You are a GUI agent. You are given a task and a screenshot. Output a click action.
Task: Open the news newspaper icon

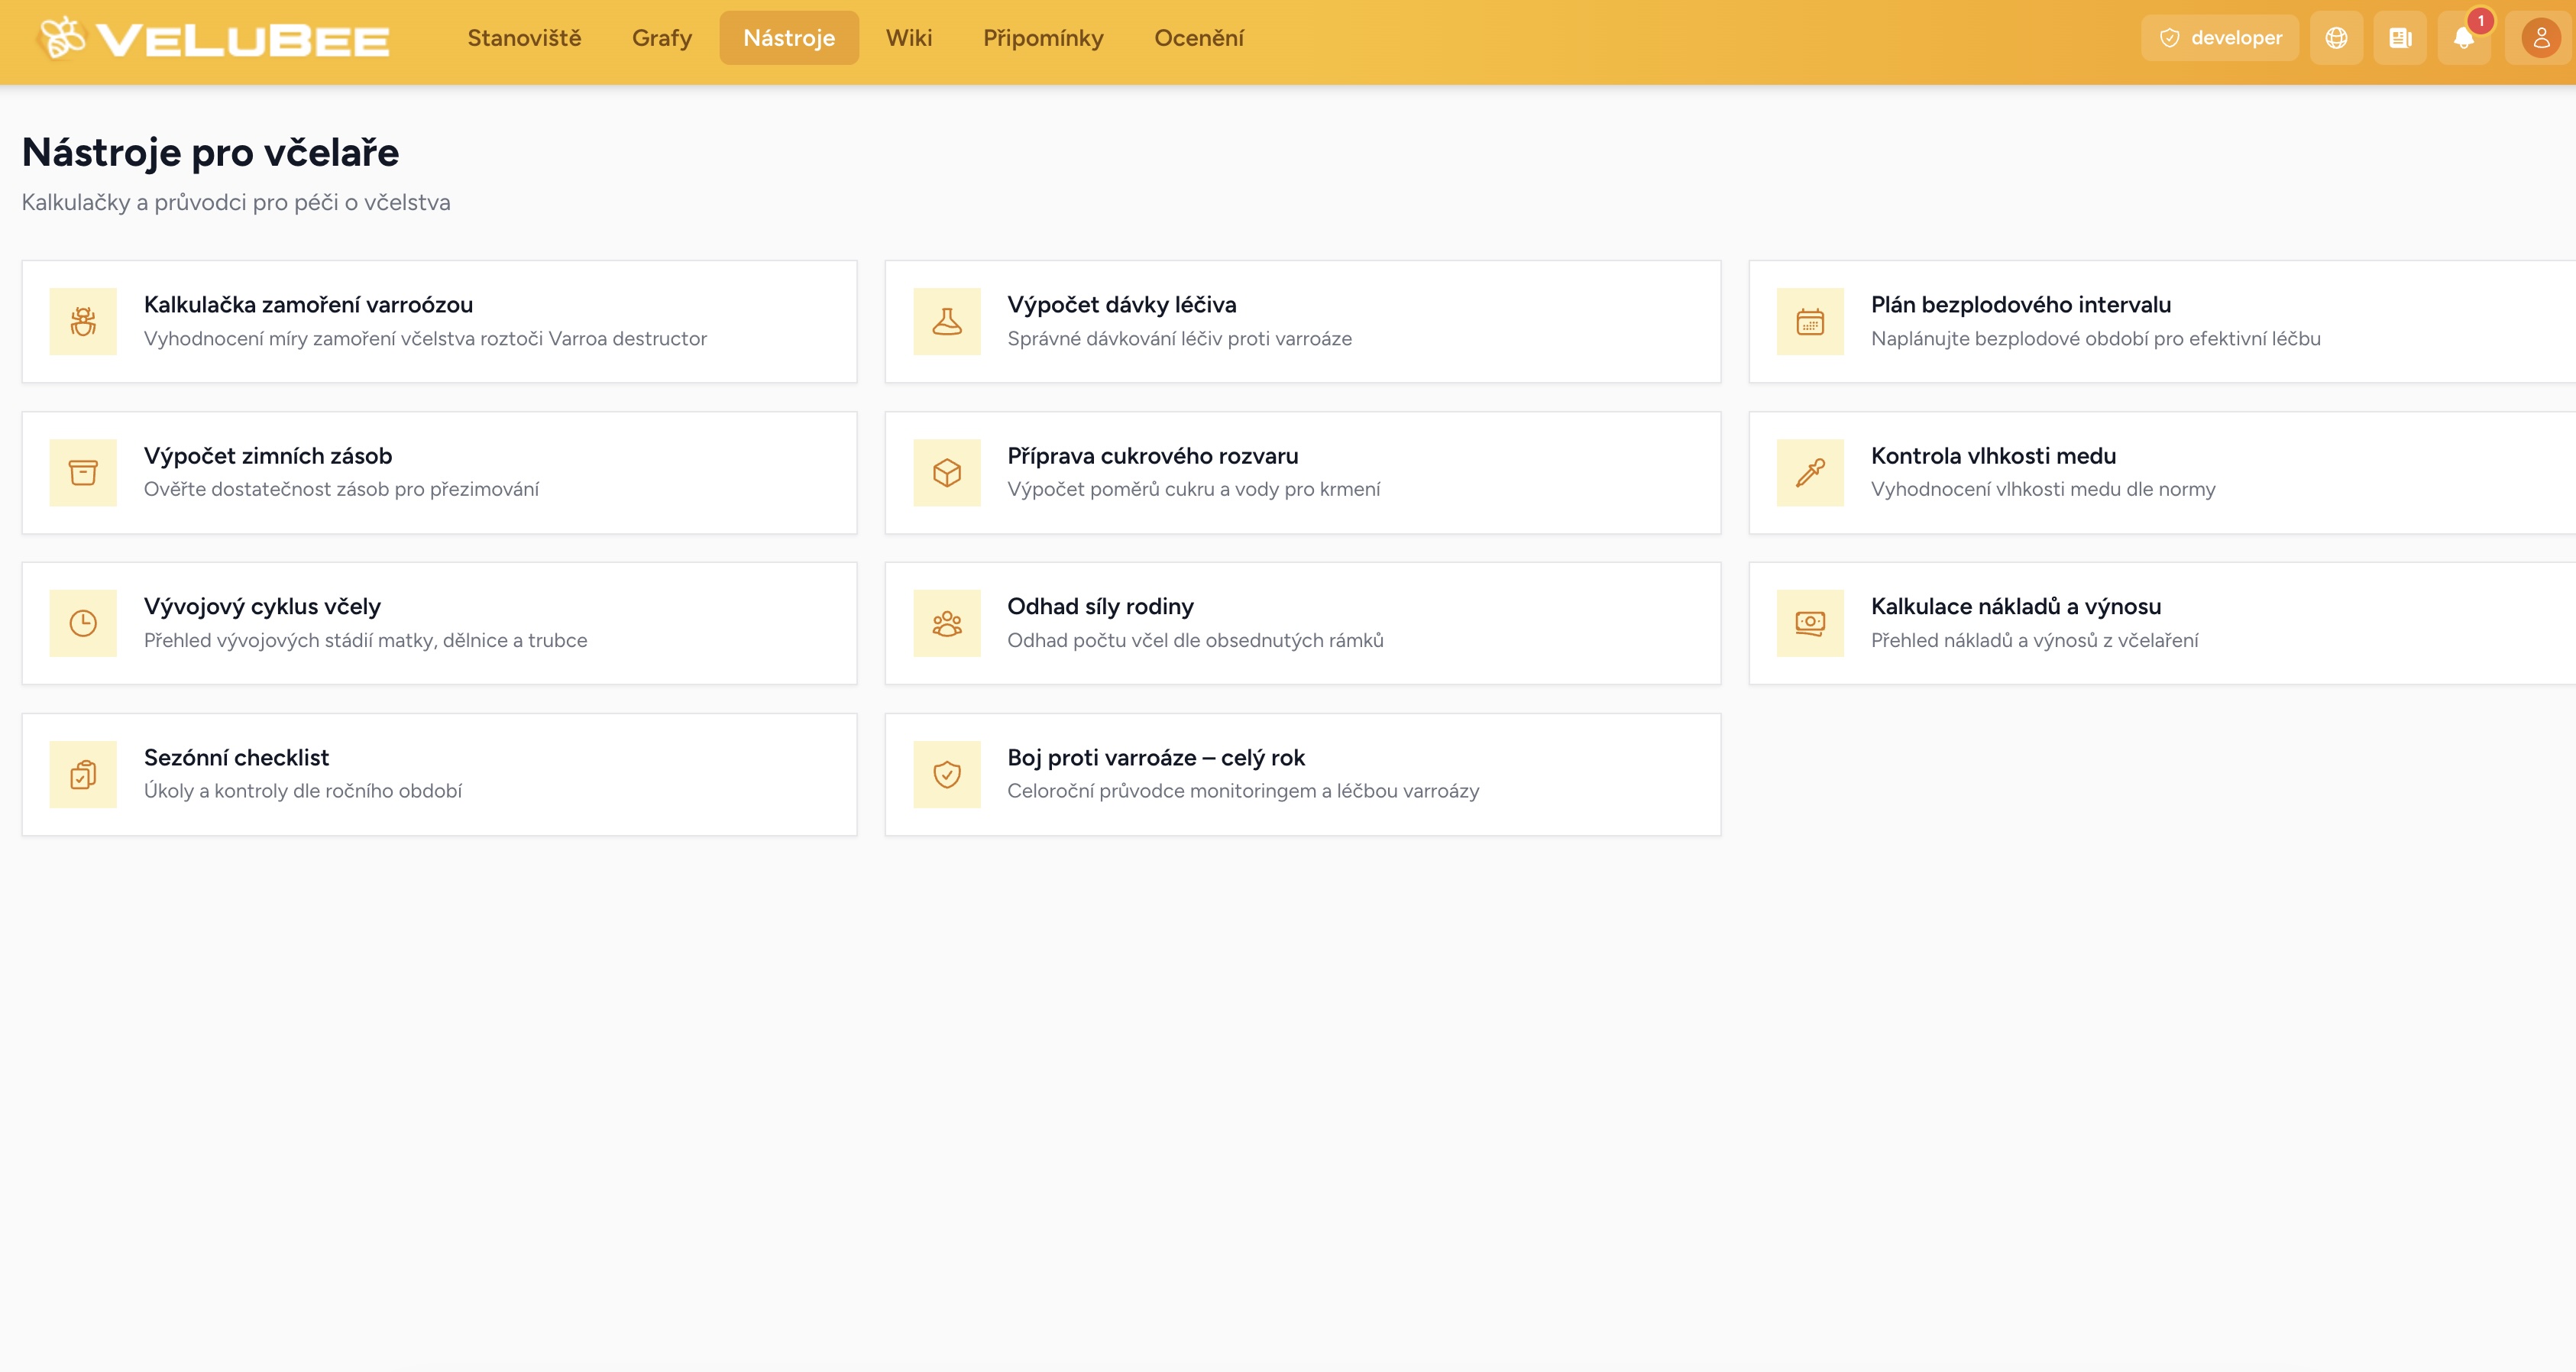click(x=2400, y=38)
